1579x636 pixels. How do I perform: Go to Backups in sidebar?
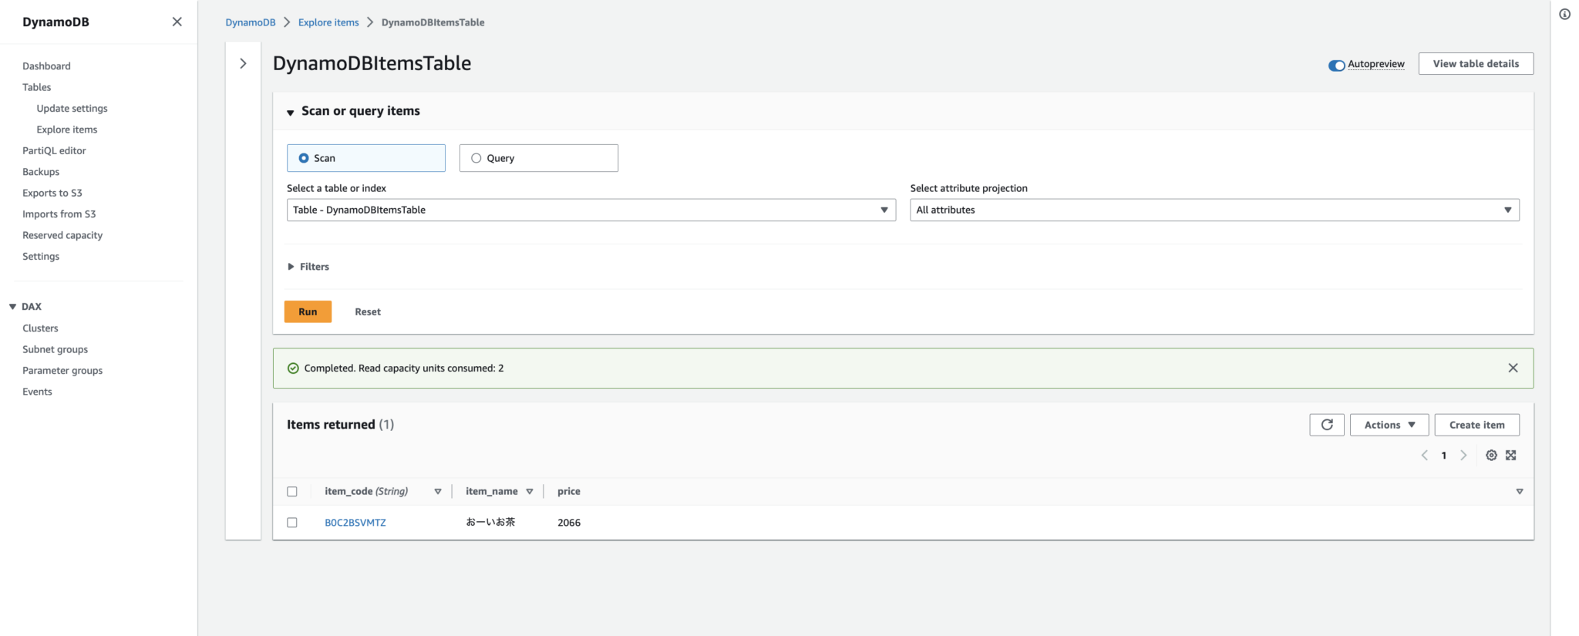click(x=41, y=172)
